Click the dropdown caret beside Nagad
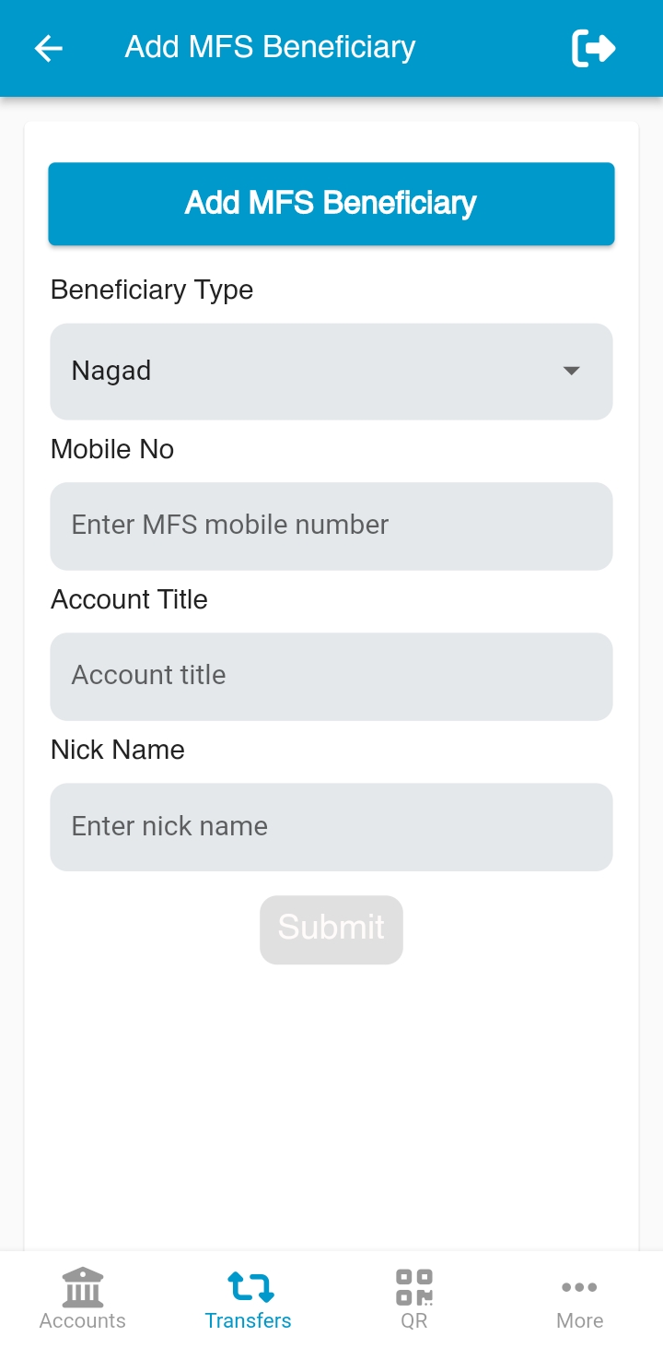The image size is (663, 1348). pyautogui.click(x=571, y=371)
